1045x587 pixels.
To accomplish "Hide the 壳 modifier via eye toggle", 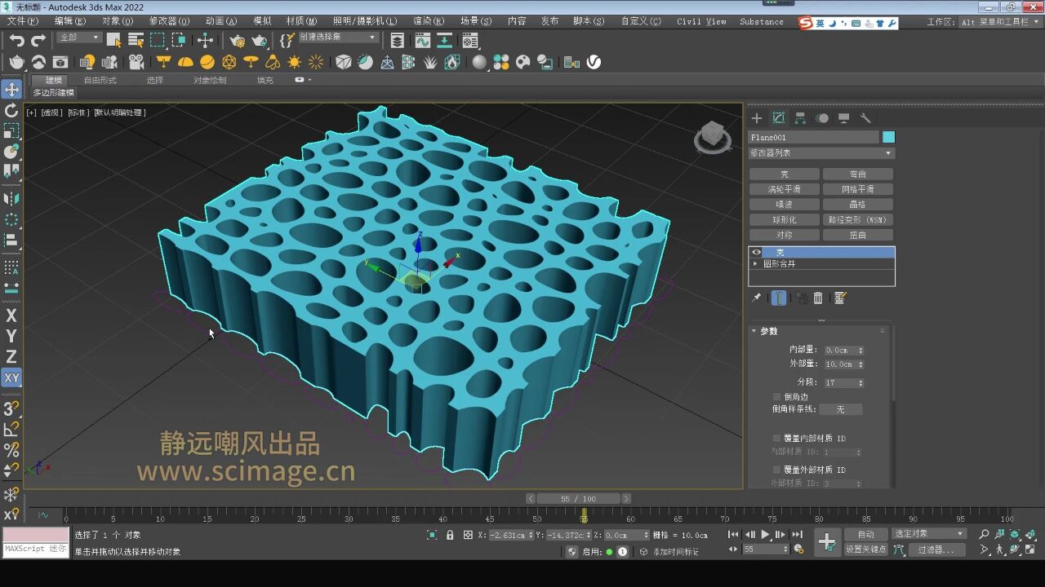I will click(x=755, y=252).
